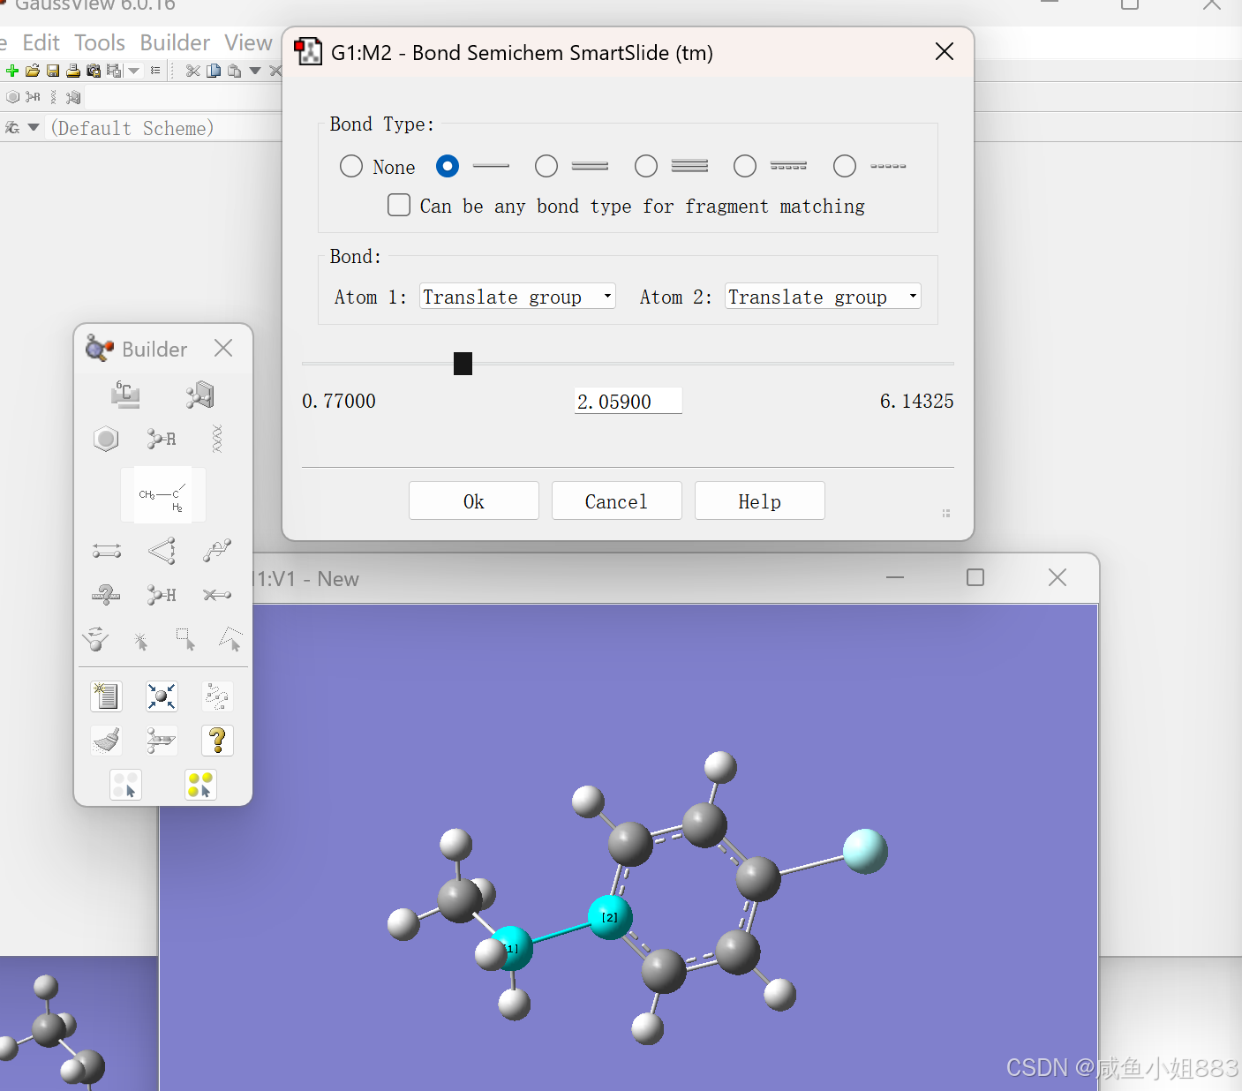
Task: Click the Open folder toolbar icon
Action: 33,71
